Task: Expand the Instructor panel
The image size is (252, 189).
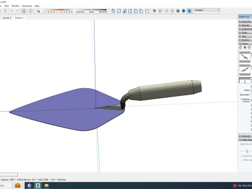Action: [245, 136]
